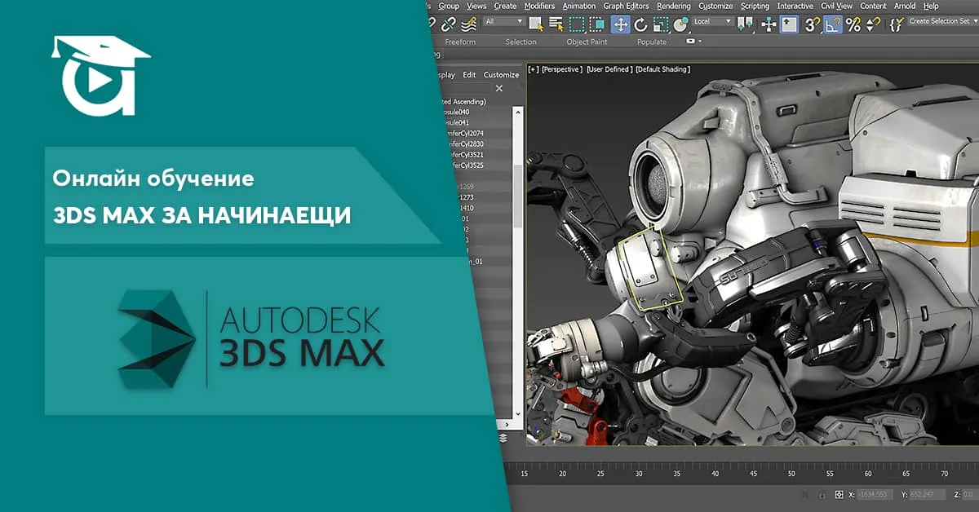Open Scene Explorer Edit menu
The height and width of the screenshot is (512, 979).
pyautogui.click(x=469, y=75)
